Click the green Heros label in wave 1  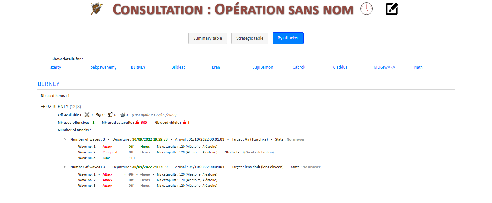(x=145, y=147)
